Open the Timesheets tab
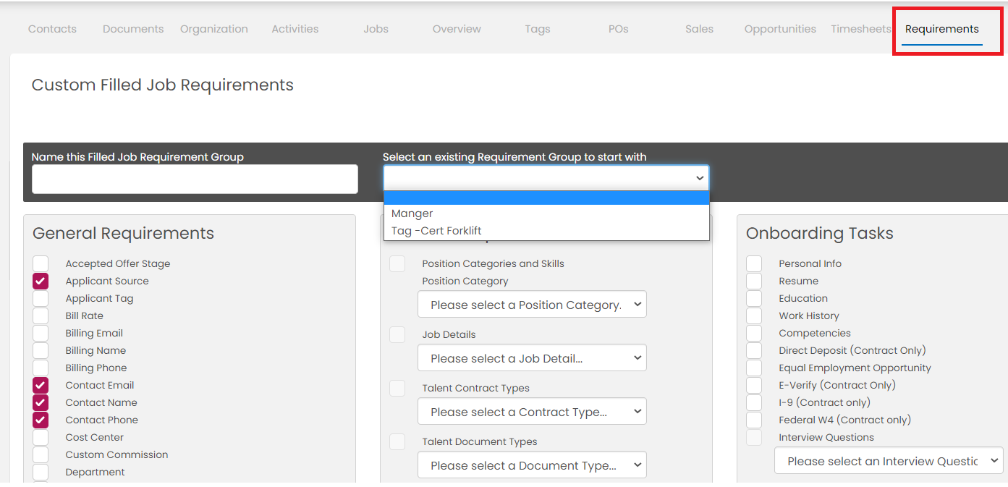This screenshot has width=1008, height=487. [x=860, y=29]
